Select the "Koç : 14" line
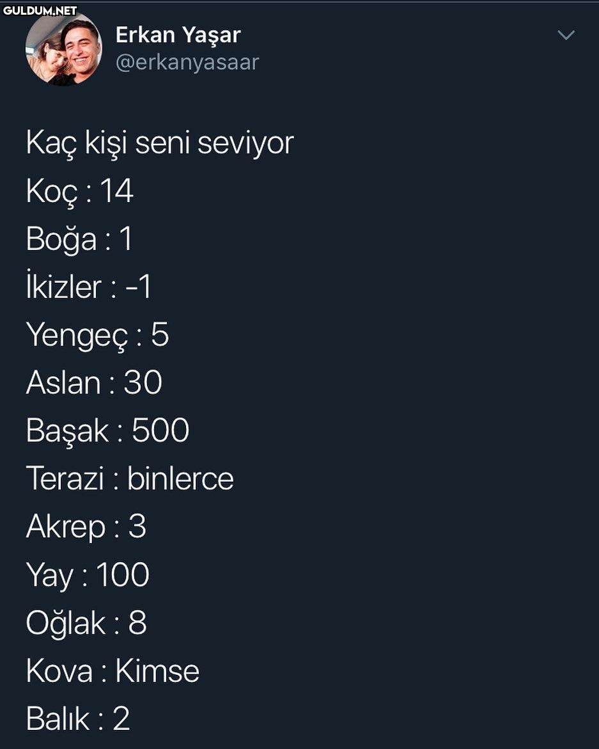The width and height of the screenshot is (599, 749). [79, 191]
